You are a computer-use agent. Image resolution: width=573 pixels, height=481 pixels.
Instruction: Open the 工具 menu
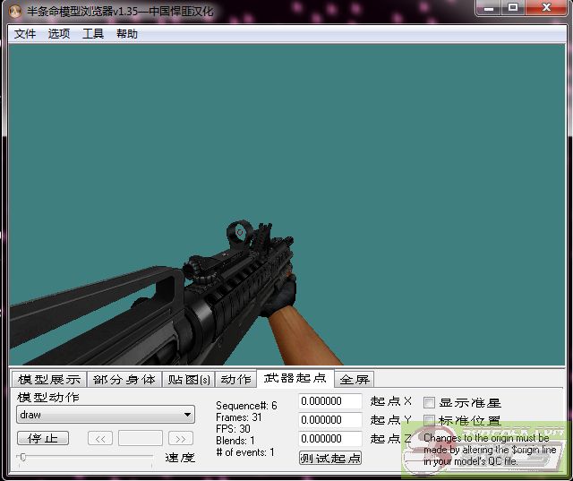(93, 34)
